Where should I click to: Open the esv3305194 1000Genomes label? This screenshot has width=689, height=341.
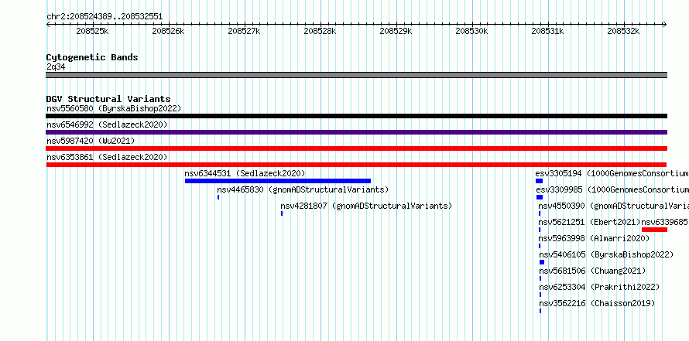click(x=612, y=173)
